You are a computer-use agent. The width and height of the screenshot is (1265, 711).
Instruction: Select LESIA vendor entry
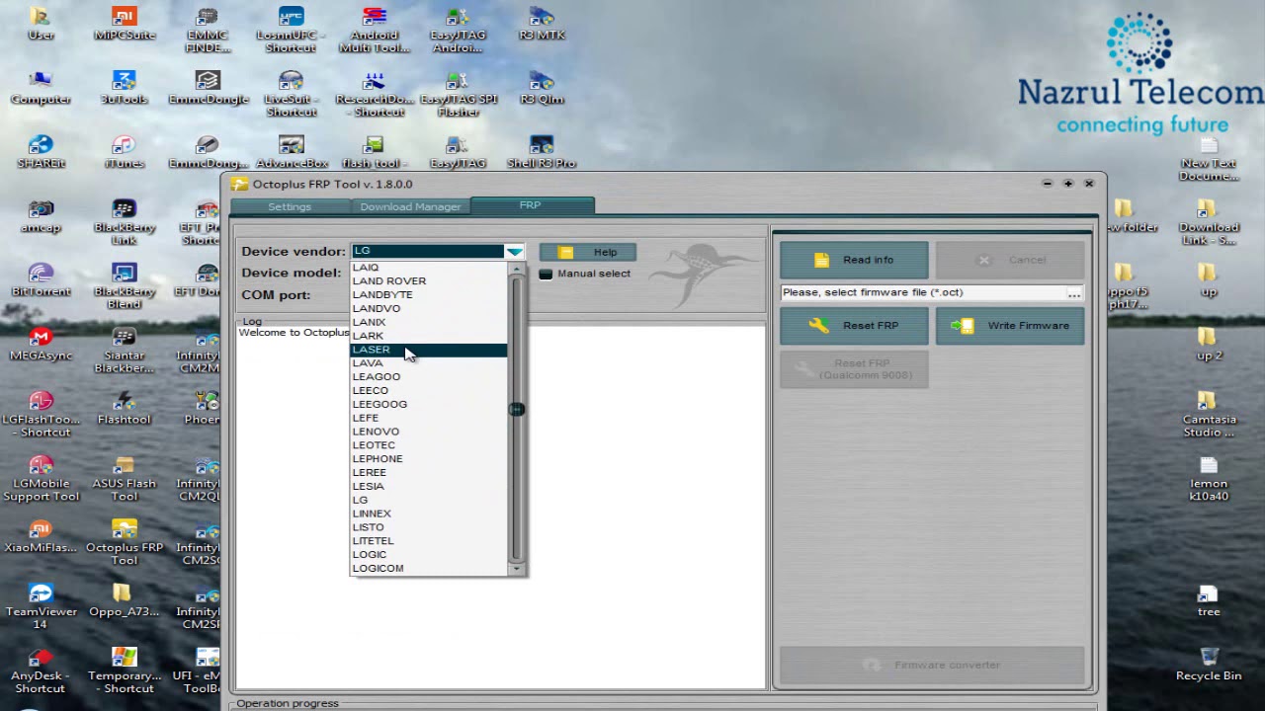click(x=429, y=487)
